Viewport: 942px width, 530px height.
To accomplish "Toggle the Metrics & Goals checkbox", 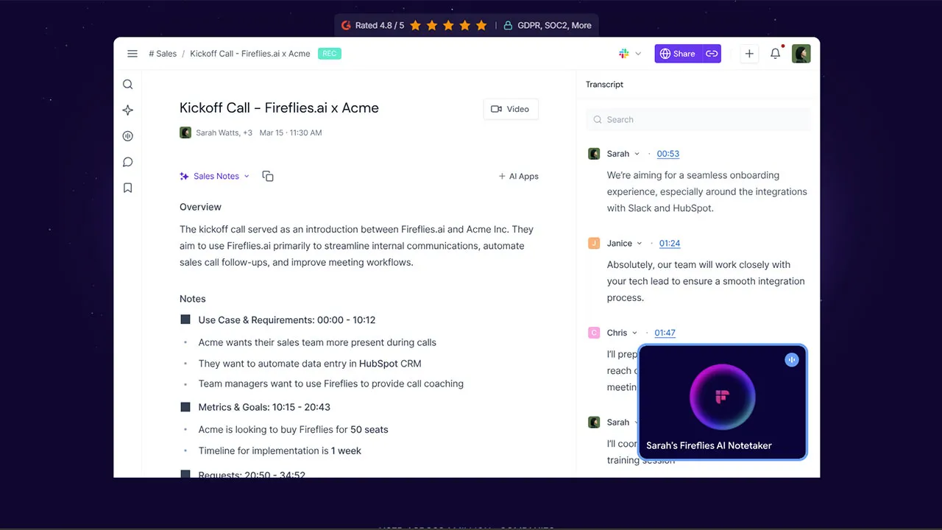I will coord(185,406).
